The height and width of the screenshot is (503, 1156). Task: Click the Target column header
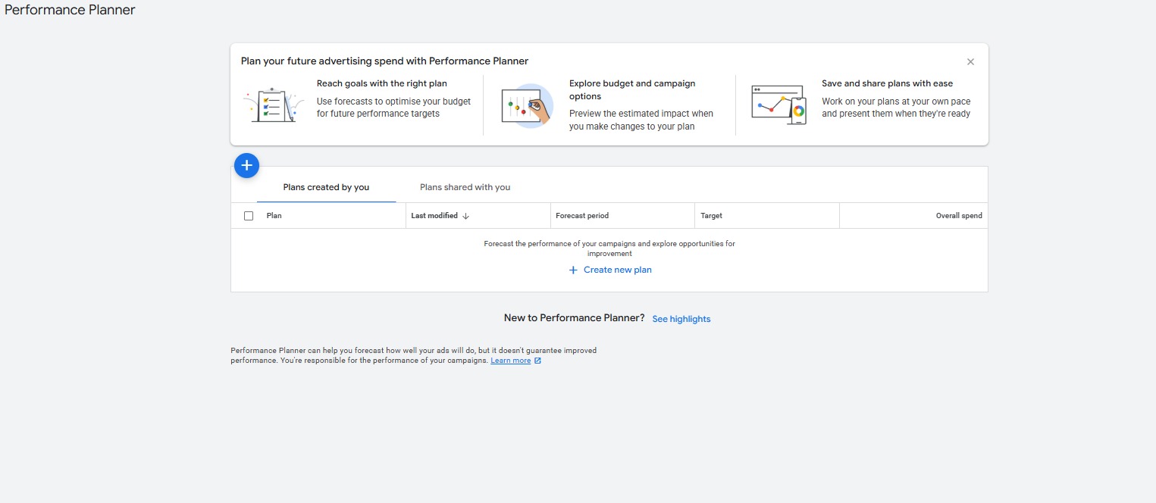711,216
